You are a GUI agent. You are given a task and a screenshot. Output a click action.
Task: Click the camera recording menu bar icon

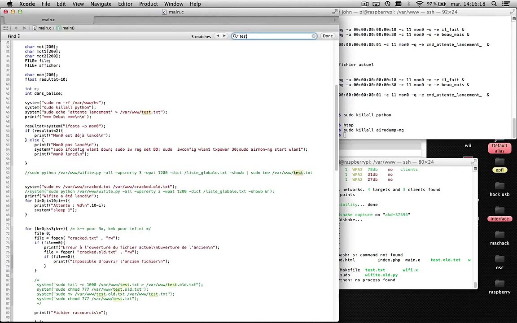(x=365, y=4)
